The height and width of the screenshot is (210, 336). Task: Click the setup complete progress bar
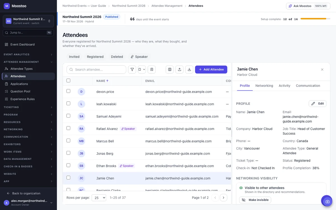click(x=316, y=19)
